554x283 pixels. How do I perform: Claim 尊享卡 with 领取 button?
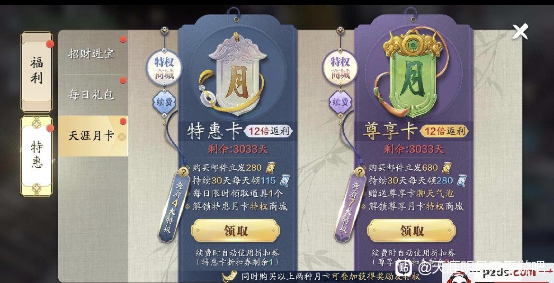411,231
